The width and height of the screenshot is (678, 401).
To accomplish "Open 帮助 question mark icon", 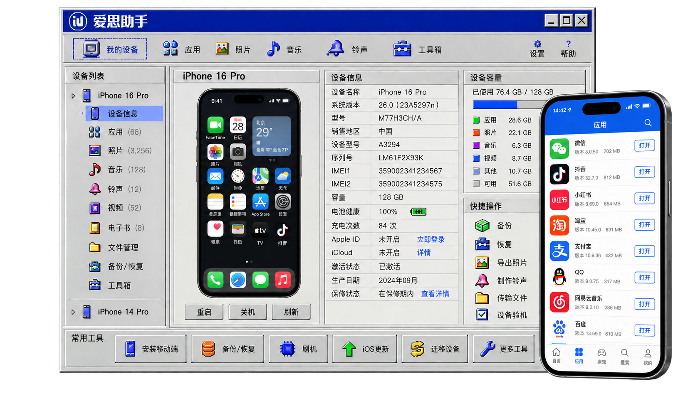I will tap(568, 44).
